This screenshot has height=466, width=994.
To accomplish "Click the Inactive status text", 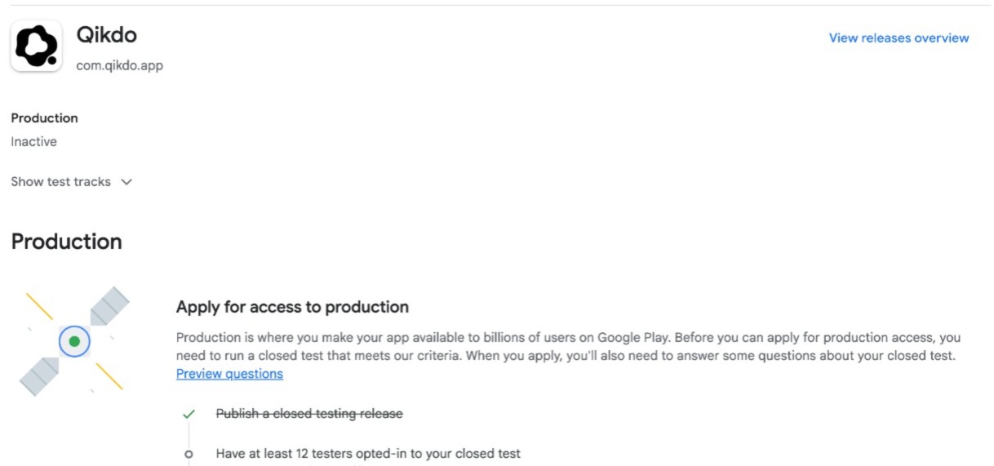I will point(34,142).
